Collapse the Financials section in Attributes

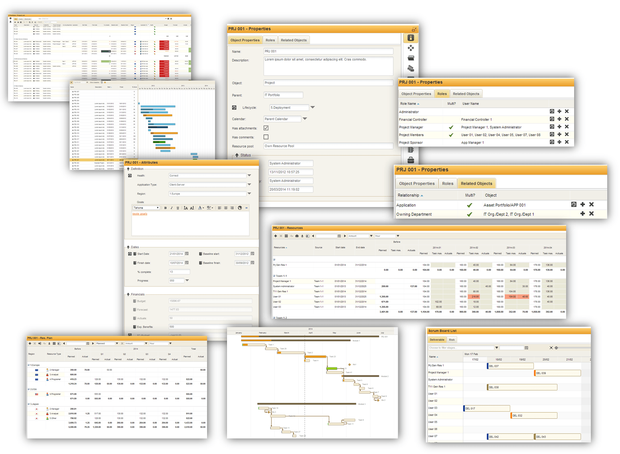click(128, 294)
